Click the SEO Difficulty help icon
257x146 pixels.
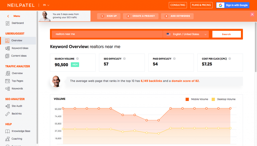pos(124,59)
